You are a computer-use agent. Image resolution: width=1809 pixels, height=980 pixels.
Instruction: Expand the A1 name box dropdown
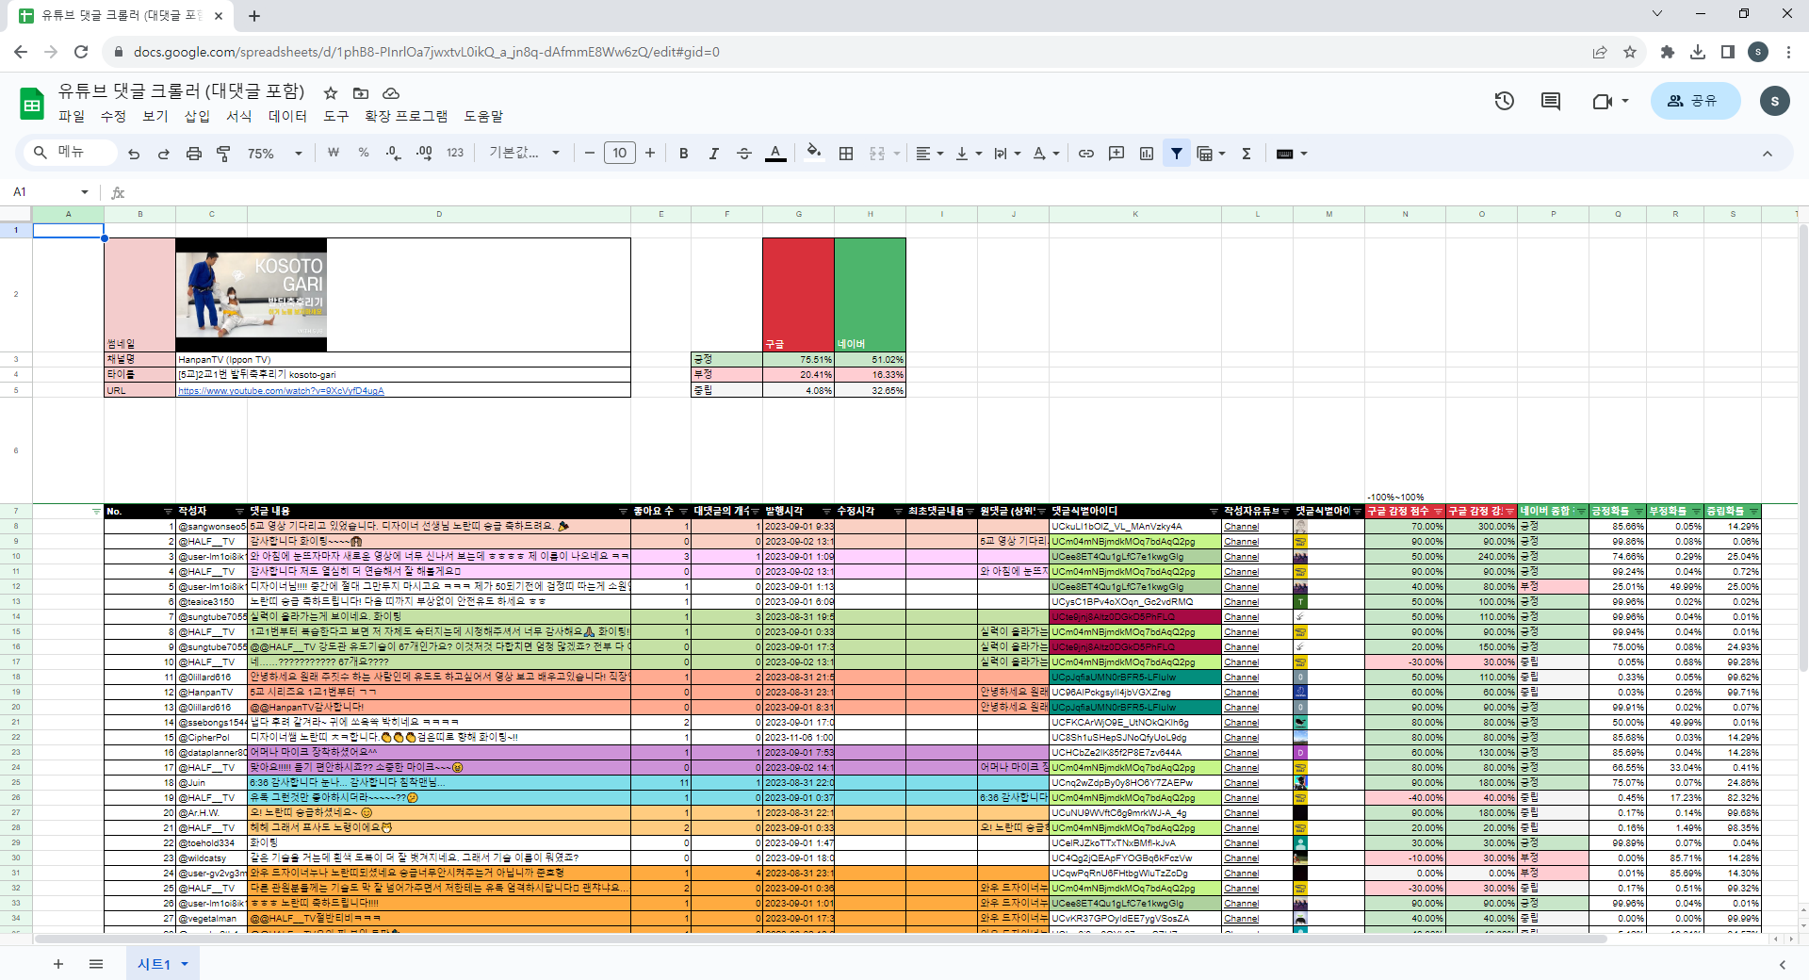[85, 192]
